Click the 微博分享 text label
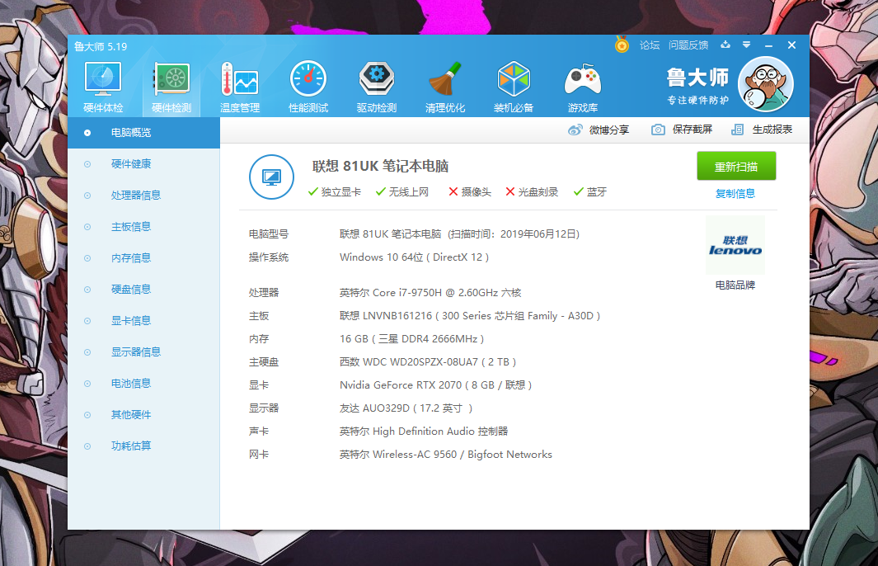 click(609, 130)
